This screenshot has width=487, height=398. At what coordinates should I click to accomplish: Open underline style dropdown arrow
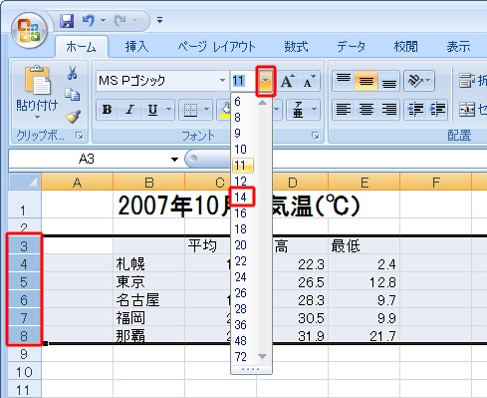pyautogui.click(x=169, y=110)
